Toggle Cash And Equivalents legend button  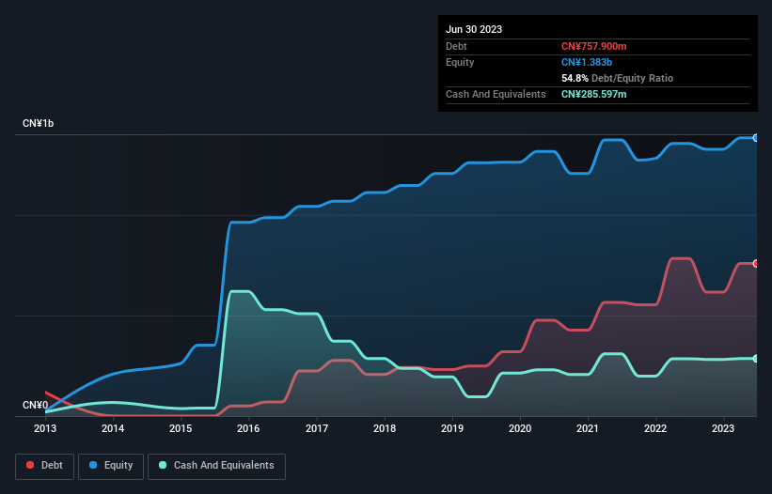[216, 466]
